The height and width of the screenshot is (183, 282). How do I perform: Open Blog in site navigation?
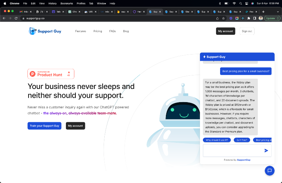pos(126,31)
